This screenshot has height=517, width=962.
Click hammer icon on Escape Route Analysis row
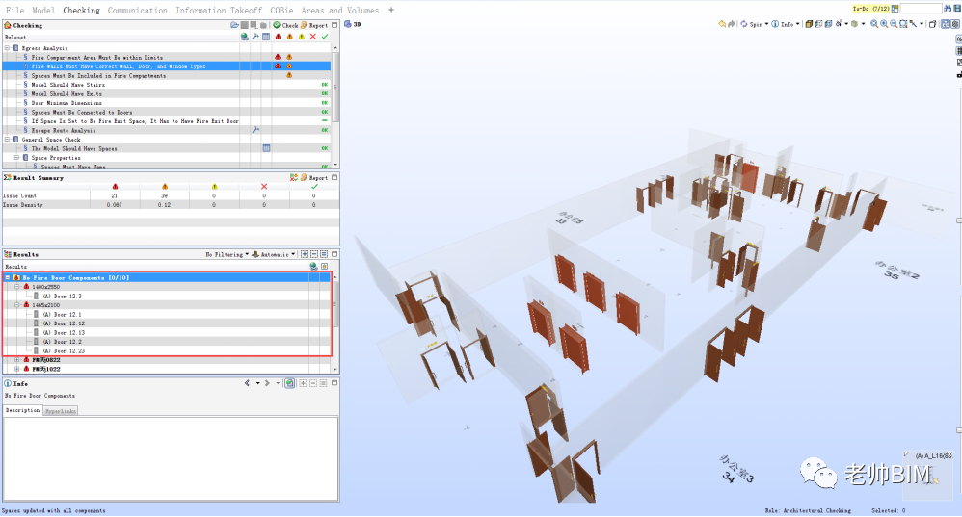pyautogui.click(x=255, y=130)
